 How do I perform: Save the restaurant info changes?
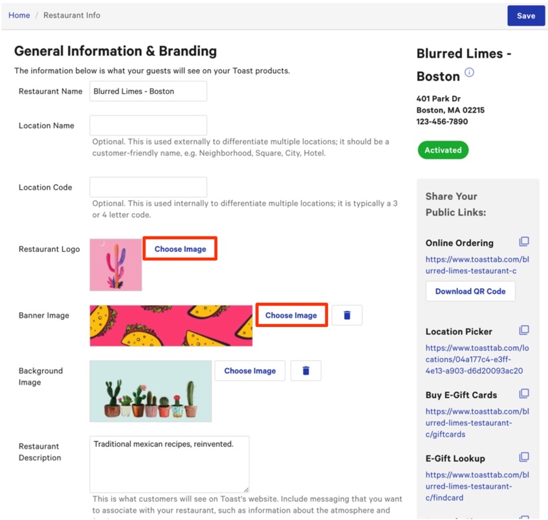[525, 16]
